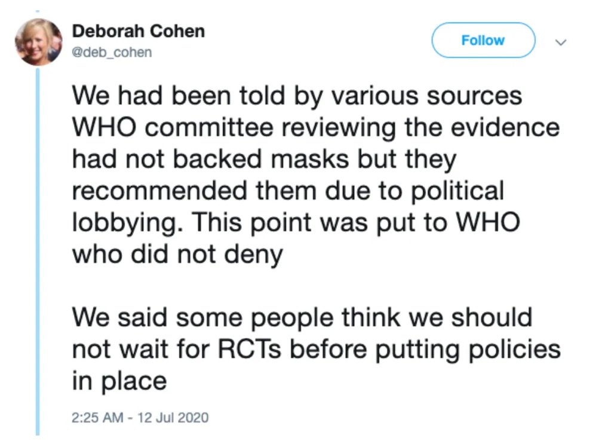Screen dimensions: 614x447
Task: Click the line "We had been told by various sources"
Action: (x=297, y=96)
